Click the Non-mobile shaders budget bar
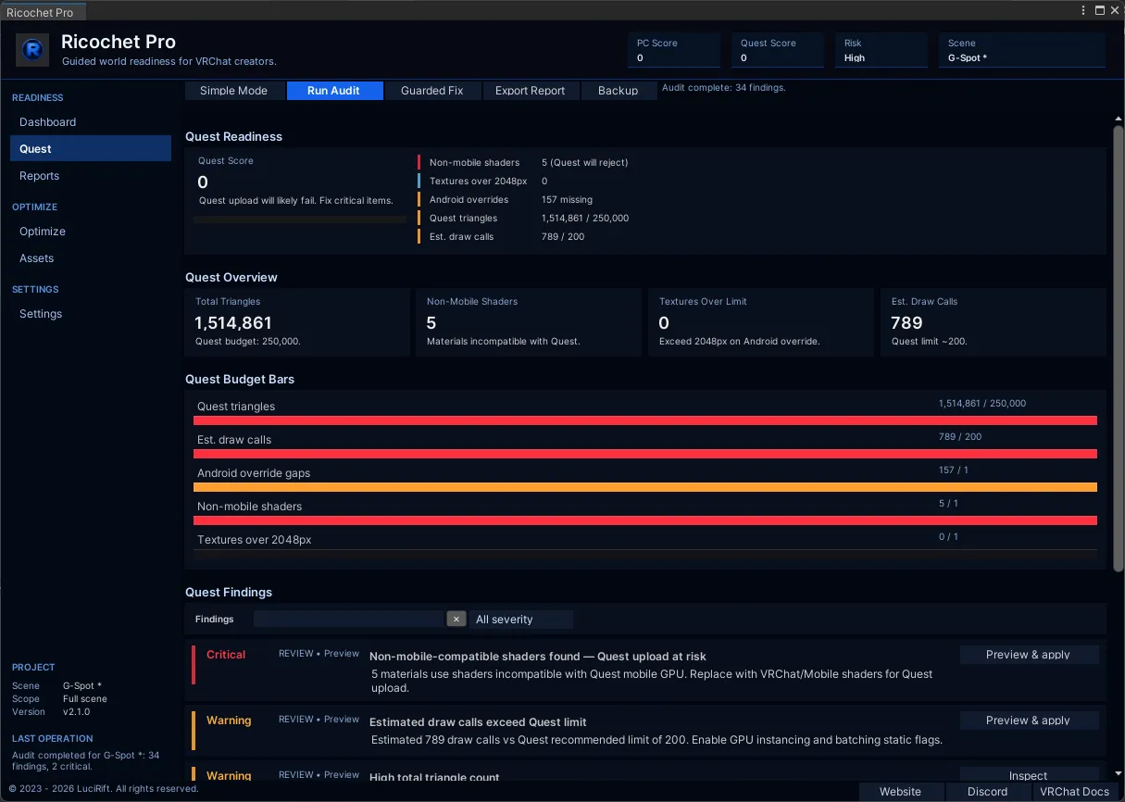The height and width of the screenshot is (802, 1125). click(x=645, y=520)
